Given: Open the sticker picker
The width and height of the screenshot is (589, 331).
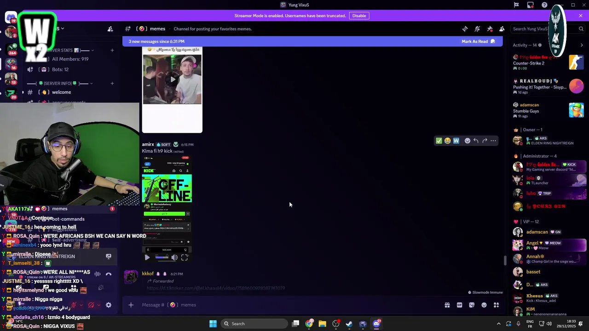Looking at the screenshot, I should click(x=472, y=305).
